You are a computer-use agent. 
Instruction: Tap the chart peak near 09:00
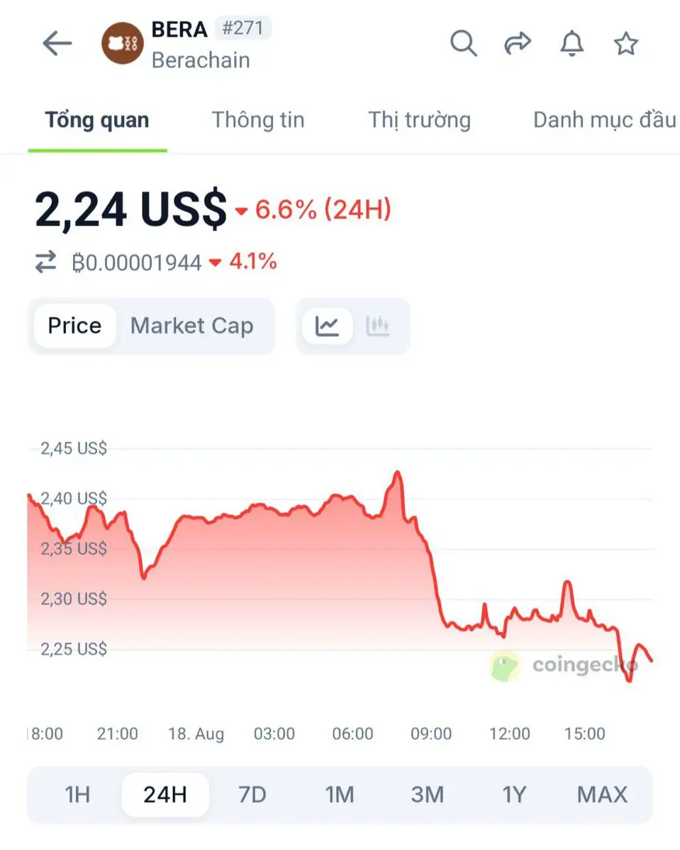[x=397, y=472]
